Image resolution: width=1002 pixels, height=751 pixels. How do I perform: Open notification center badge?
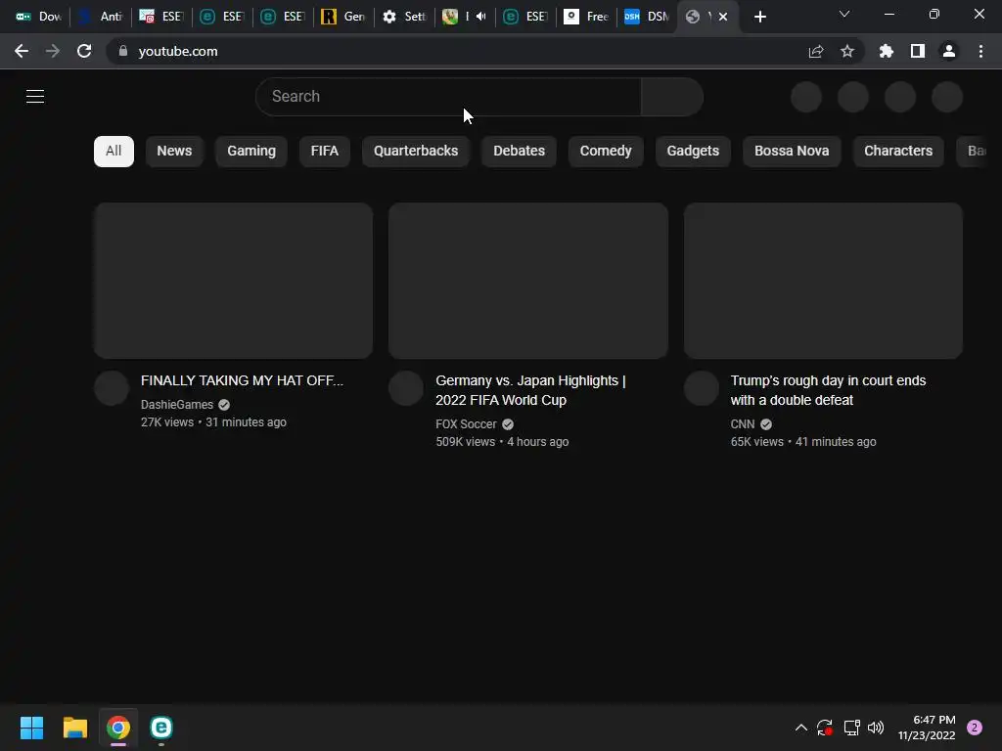click(x=975, y=728)
